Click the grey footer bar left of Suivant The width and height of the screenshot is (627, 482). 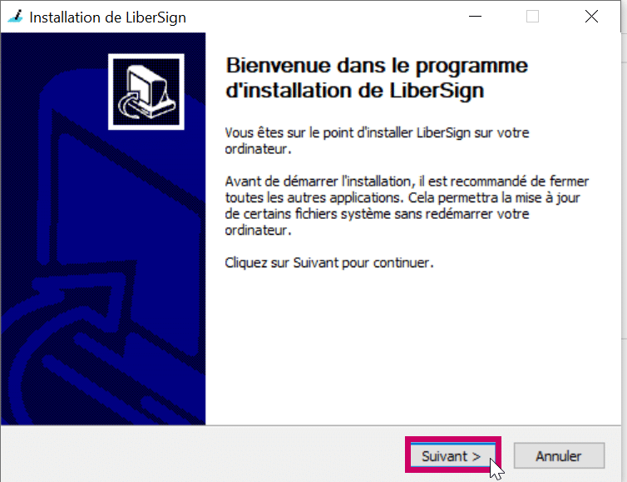(x=204, y=455)
